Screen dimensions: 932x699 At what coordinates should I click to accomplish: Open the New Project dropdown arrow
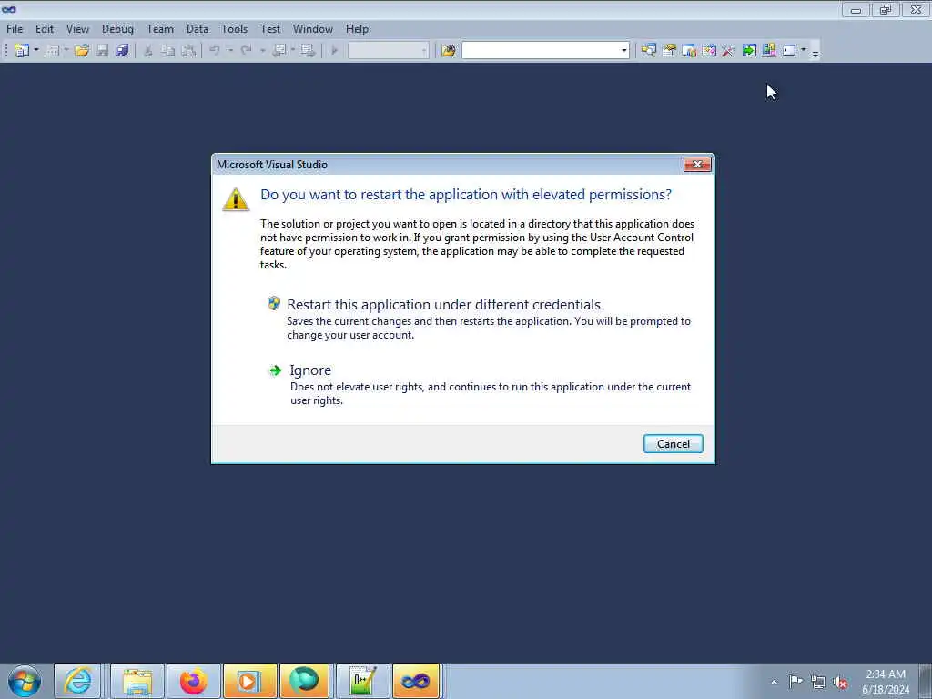coord(36,51)
